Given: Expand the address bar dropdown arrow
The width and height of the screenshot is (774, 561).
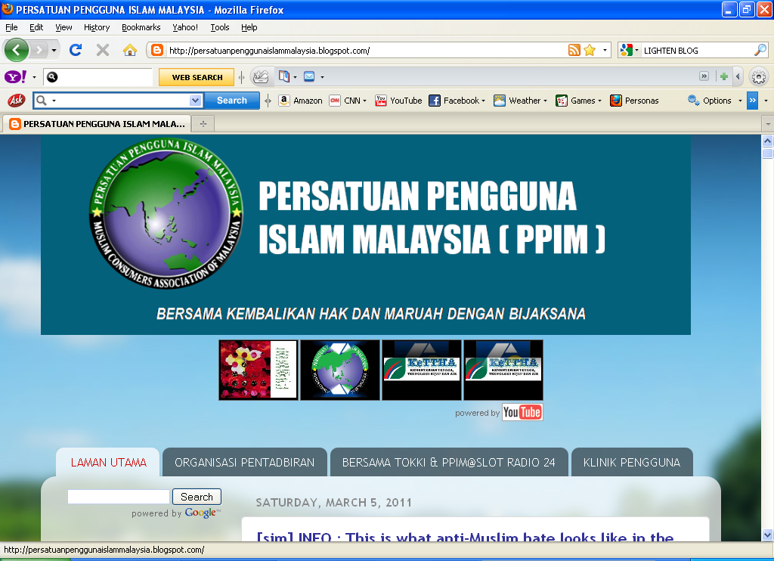Looking at the screenshot, I should click(x=605, y=50).
